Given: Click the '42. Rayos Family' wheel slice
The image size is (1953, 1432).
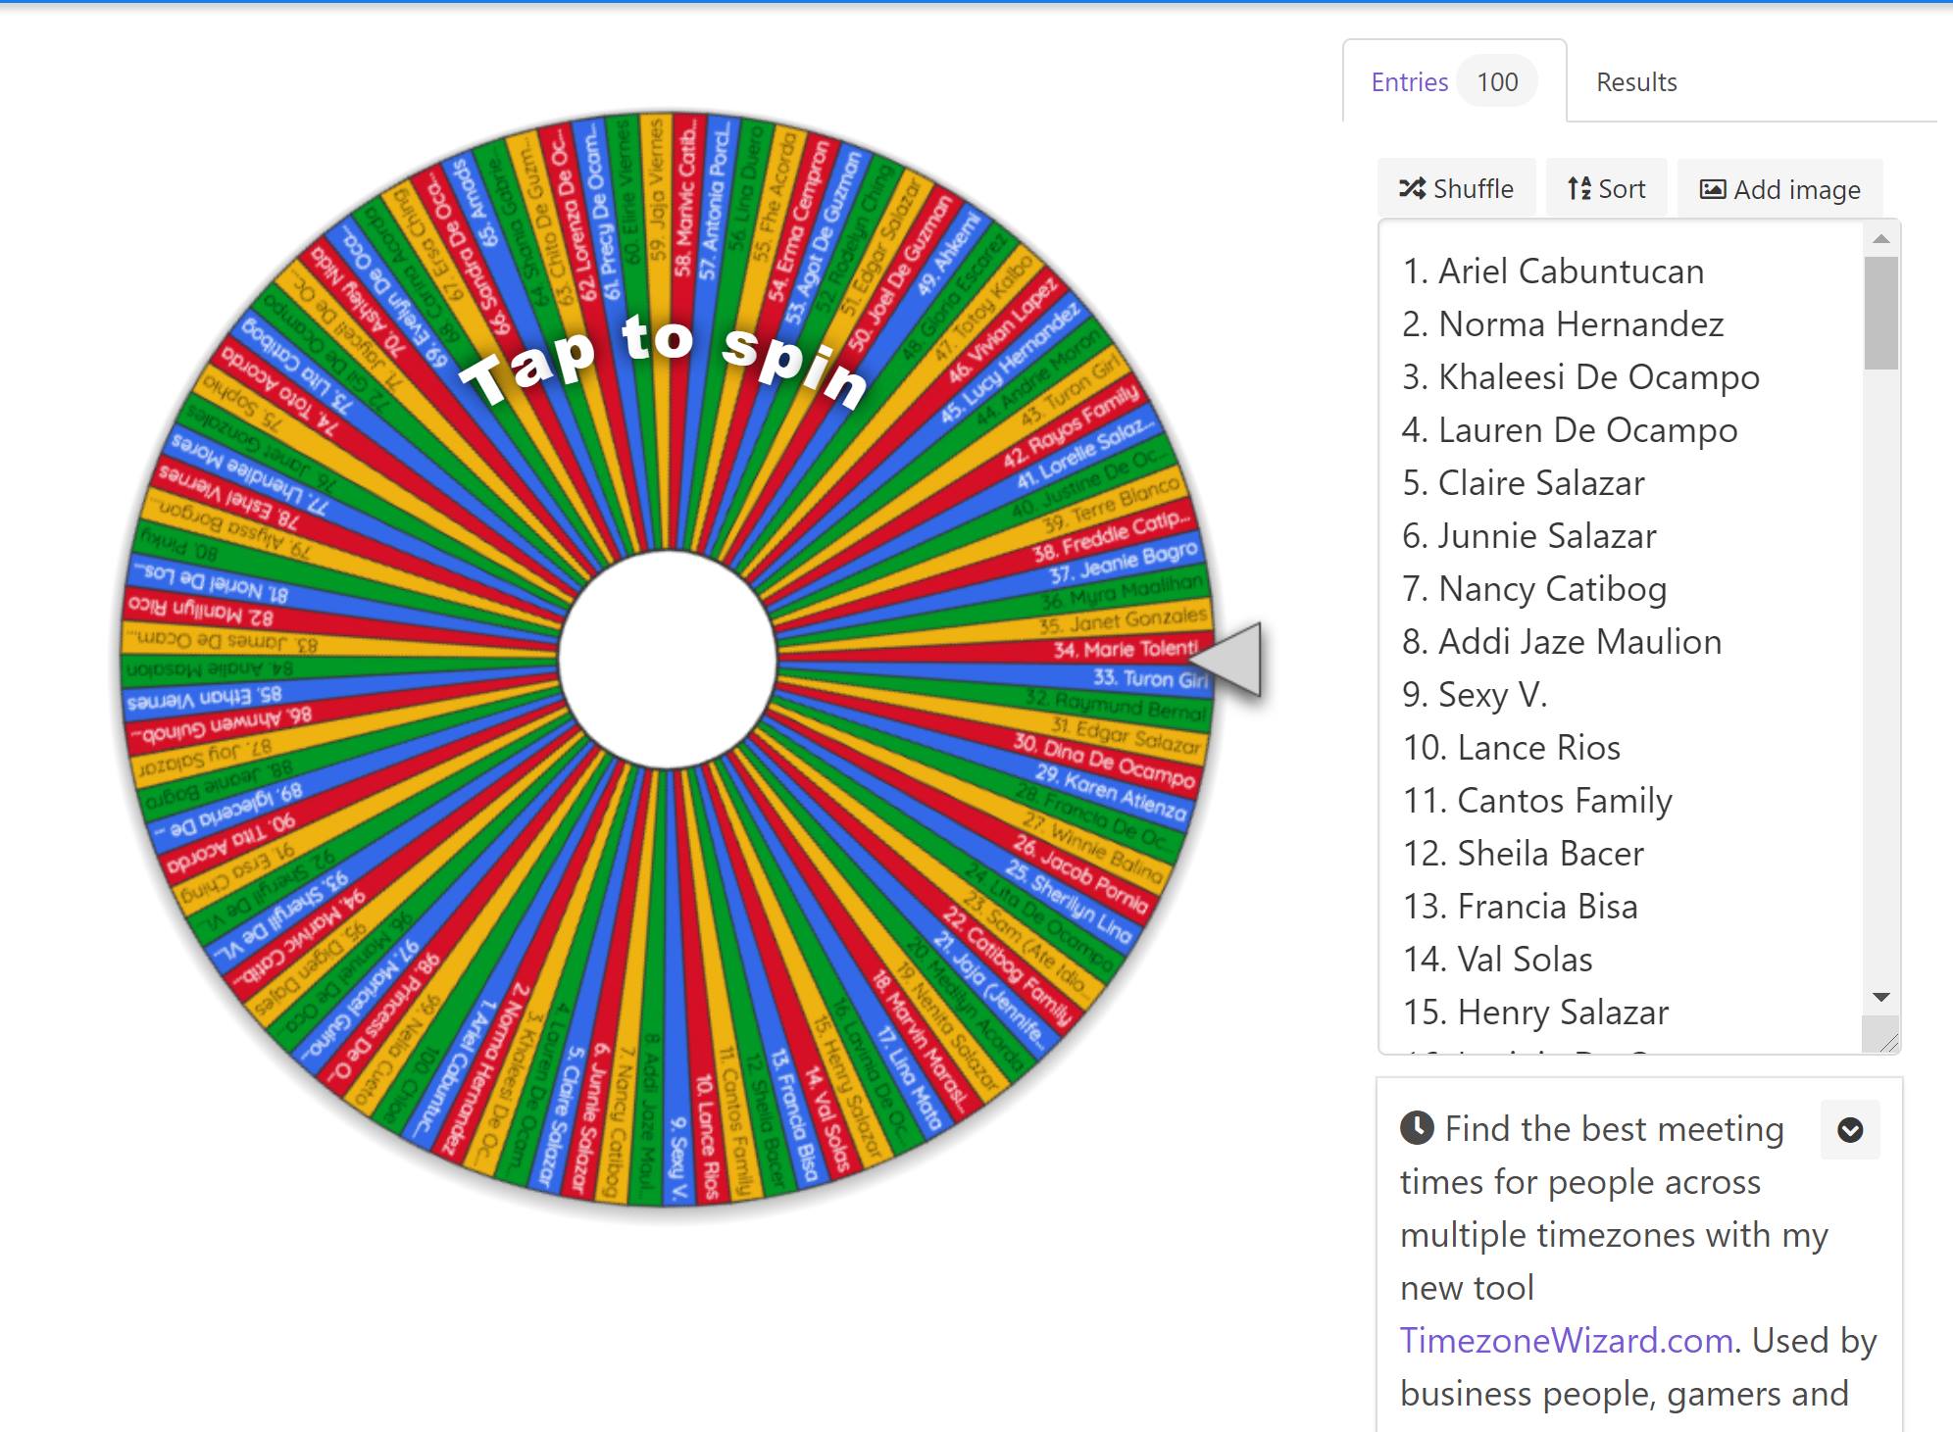Looking at the screenshot, I should [1071, 425].
